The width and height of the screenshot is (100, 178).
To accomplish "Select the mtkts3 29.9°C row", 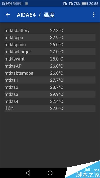I will tap(50, 94).
